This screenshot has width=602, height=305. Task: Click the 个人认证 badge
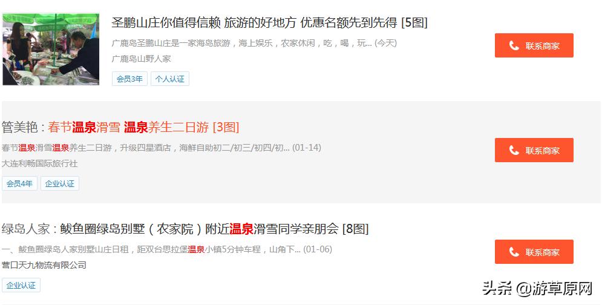coord(169,79)
